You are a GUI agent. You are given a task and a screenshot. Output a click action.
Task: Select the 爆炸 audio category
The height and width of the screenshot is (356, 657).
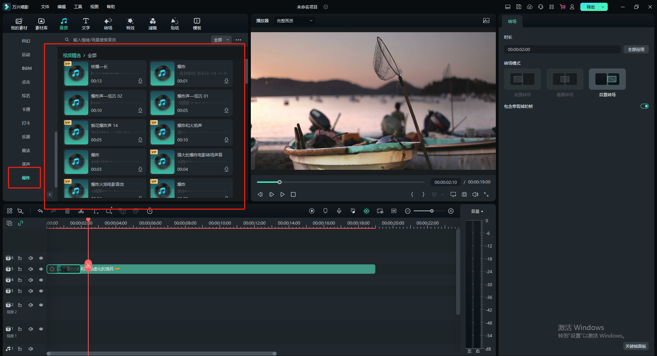point(26,178)
